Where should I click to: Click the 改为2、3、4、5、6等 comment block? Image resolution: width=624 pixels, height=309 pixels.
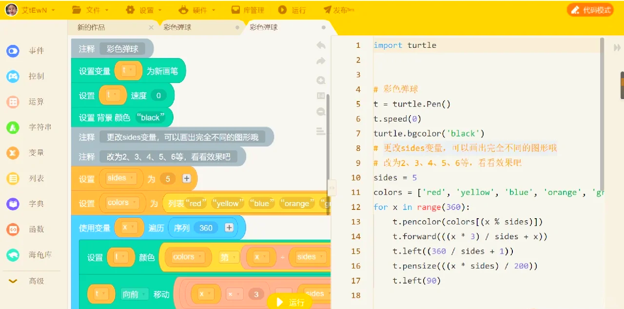click(x=158, y=157)
